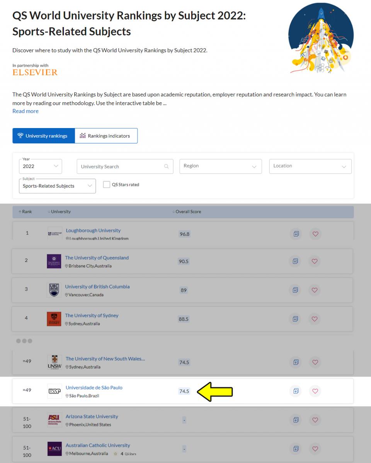
Task: Open University of British Columbia link
Action: (x=97, y=287)
